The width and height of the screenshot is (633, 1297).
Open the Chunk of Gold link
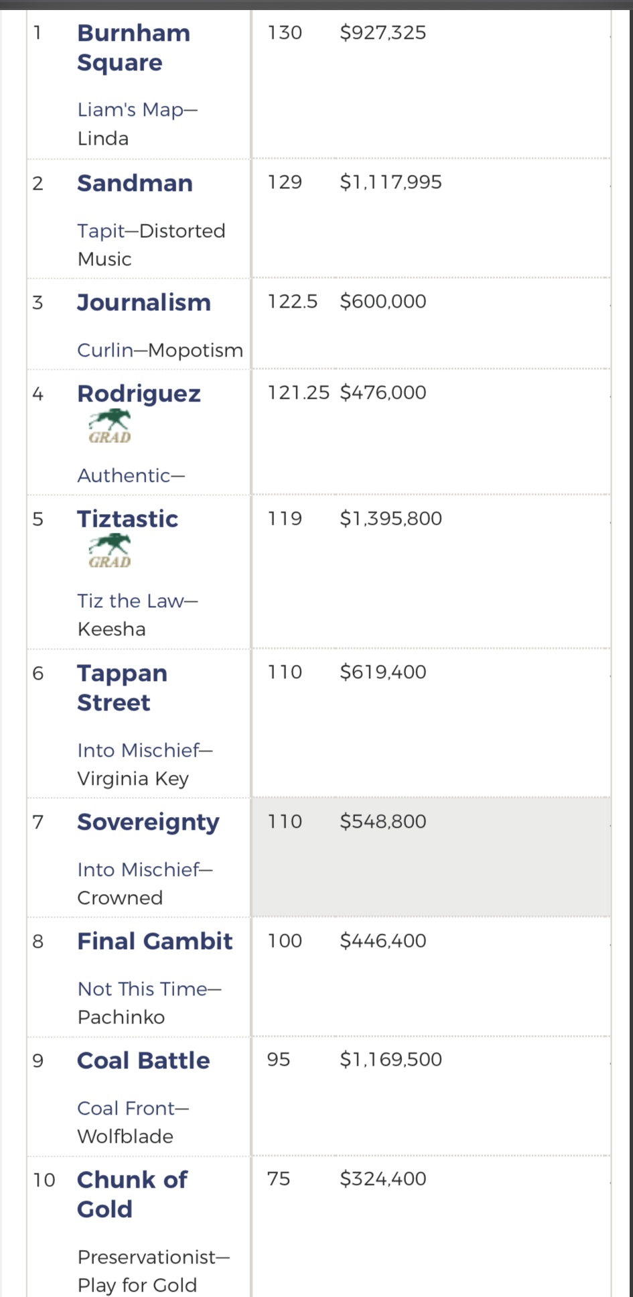click(132, 1194)
